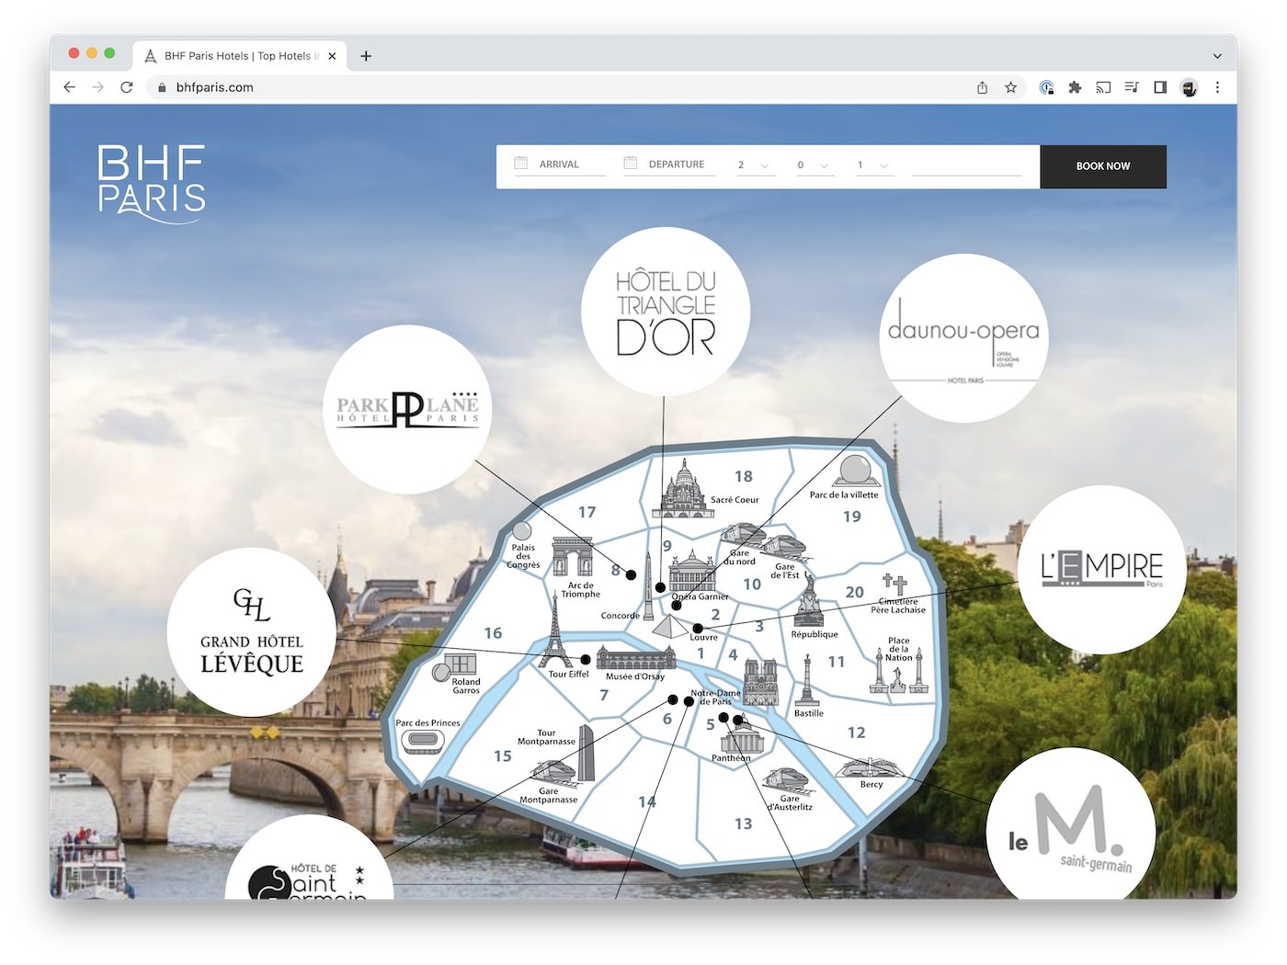Expand the dropdown showing value 1
Image resolution: width=1287 pixels, height=965 pixels.
click(x=872, y=165)
